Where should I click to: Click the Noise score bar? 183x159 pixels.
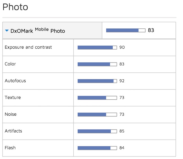tap(97, 115)
